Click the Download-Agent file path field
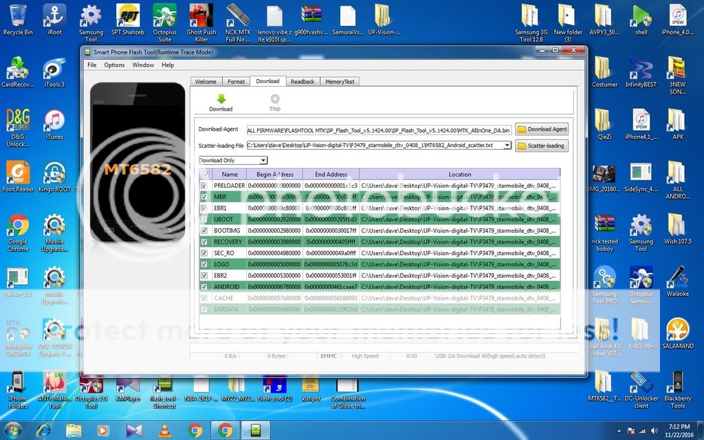704x440 pixels. click(x=379, y=130)
